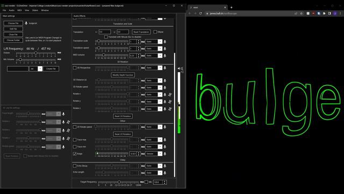Click the microphone icon next to Choose File
The image size is (344, 194).
point(26,23)
